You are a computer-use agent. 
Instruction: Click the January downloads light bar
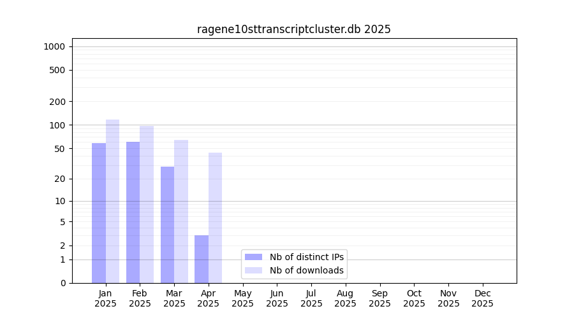point(113,201)
